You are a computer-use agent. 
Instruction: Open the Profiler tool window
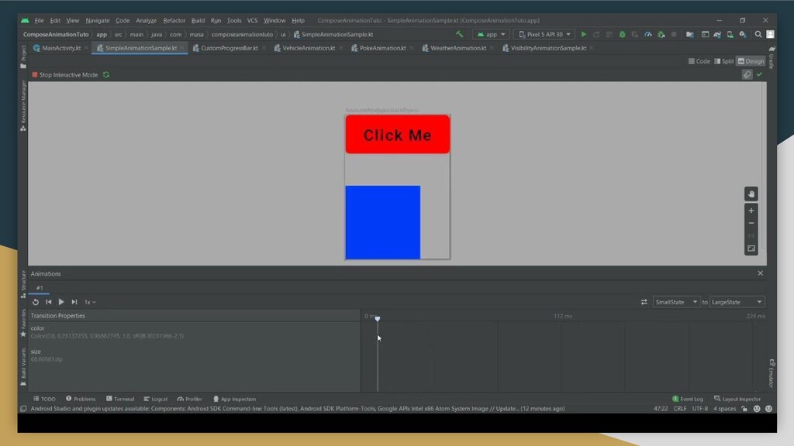pos(189,399)
